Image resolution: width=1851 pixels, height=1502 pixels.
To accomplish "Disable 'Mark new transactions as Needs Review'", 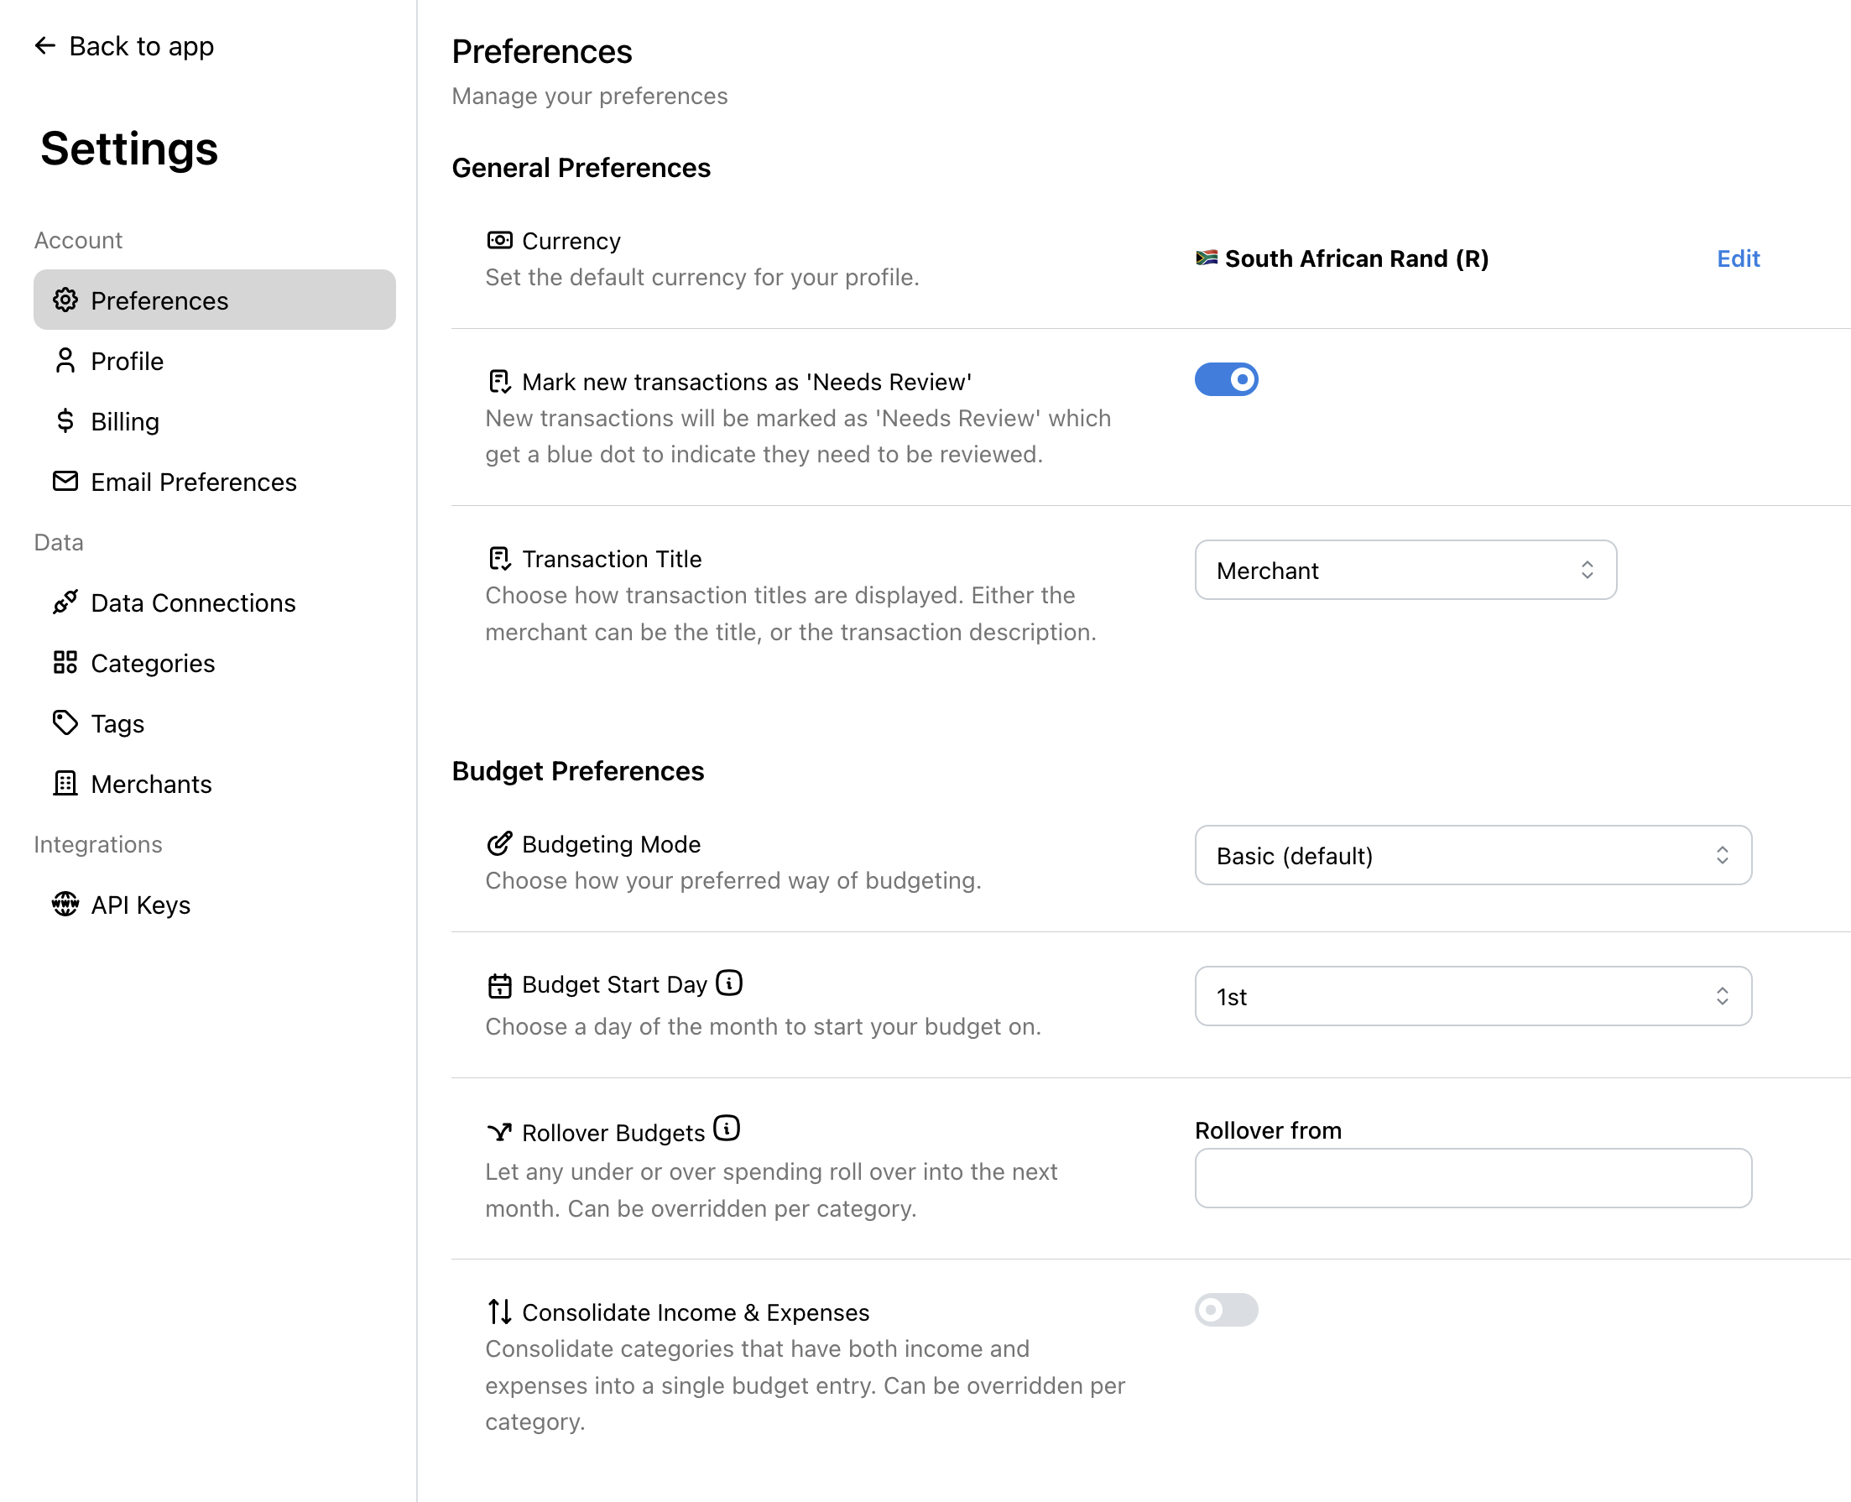I will [1226, 379].
